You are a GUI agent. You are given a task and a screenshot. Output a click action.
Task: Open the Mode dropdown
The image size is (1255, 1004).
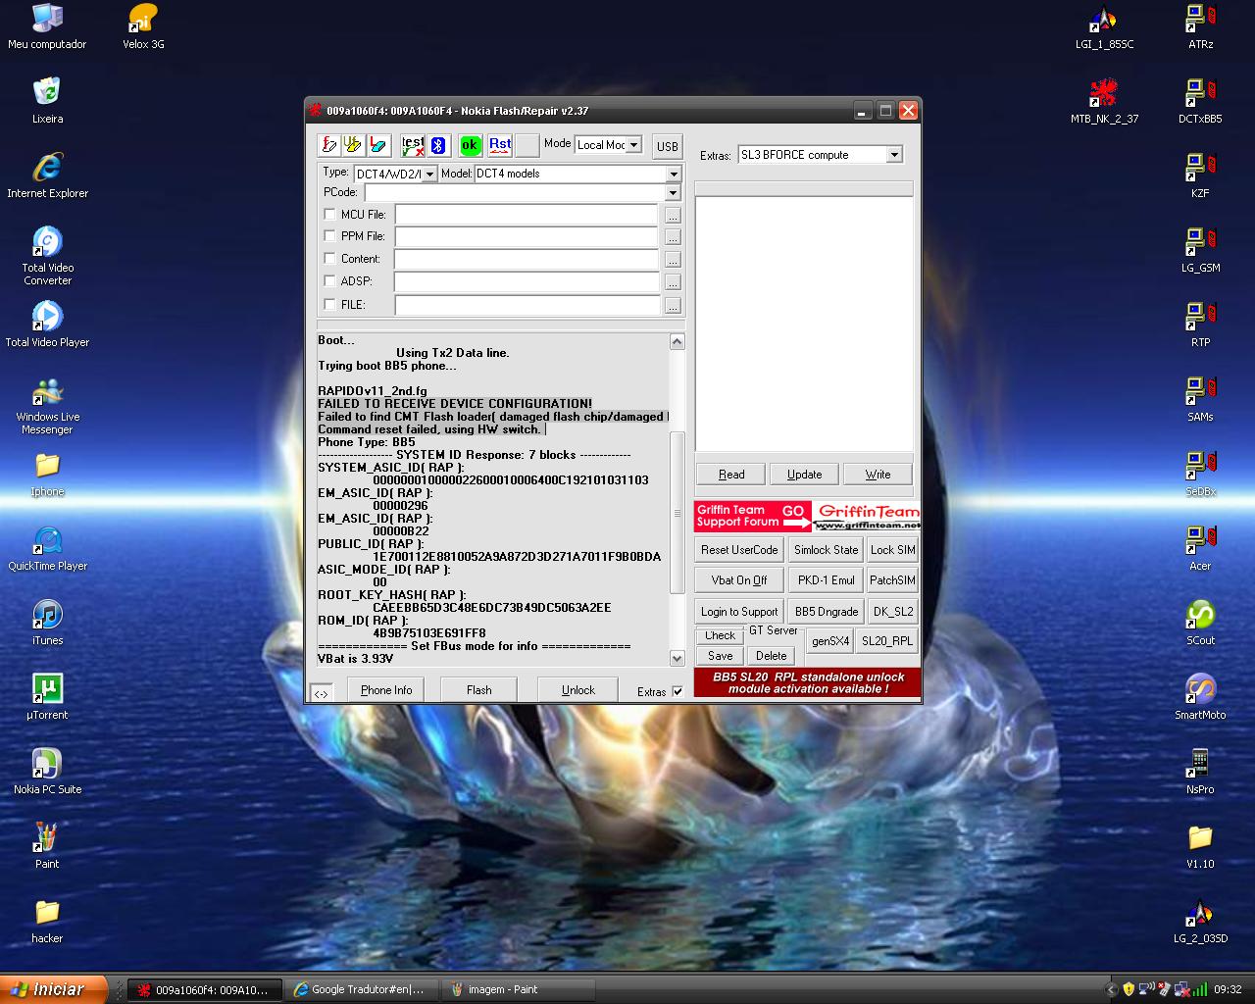[x=633, y=145]
